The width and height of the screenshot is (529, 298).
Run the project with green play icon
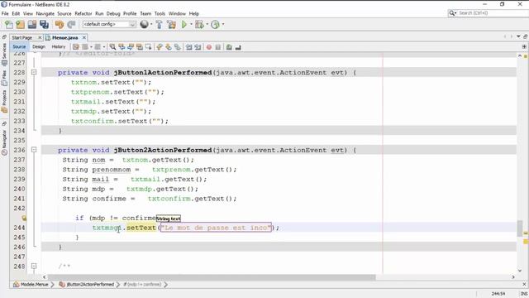tap(184, 24)
